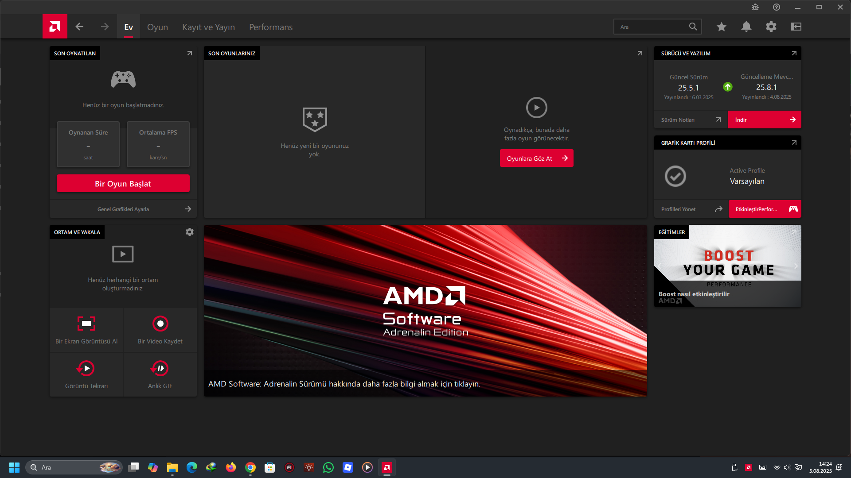Viewport: 851px width, 478px height.
Task: Click the gamepad icon in Son Oynatılan
Action: (x=123, y=79)
